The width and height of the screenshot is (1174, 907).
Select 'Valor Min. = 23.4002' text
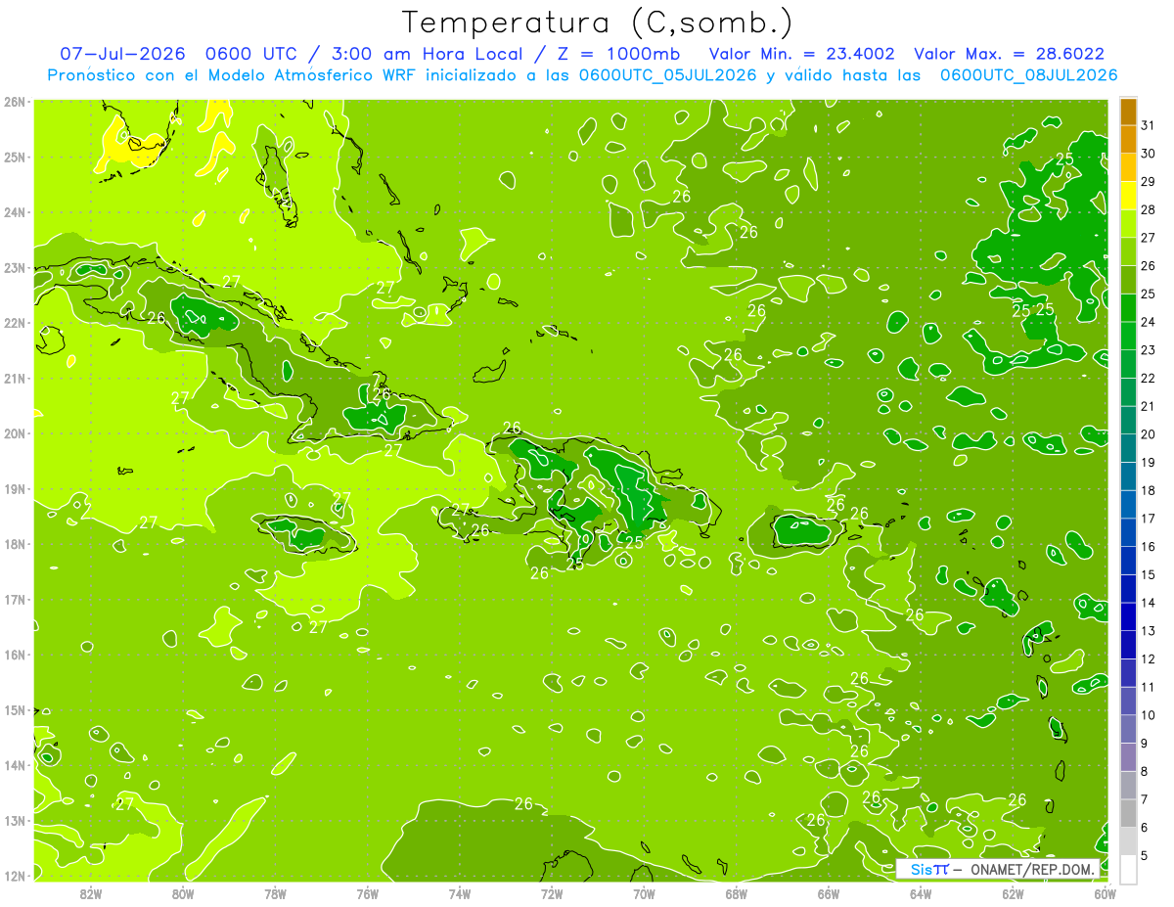click(x=801, y=54)
